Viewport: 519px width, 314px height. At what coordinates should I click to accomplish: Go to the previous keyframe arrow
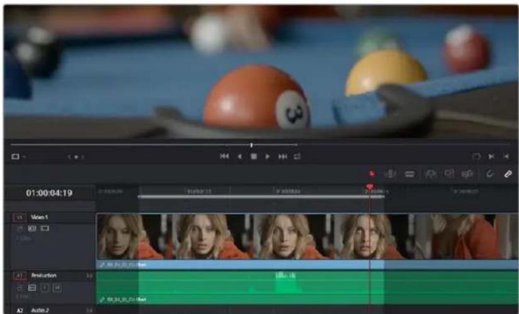click(69, 157)
